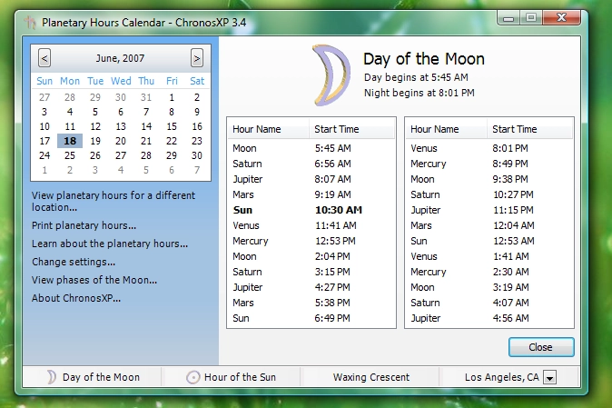Minimize the Planetary Hours Calendar window
Screen dimensions: 612x408
[508, 18]
